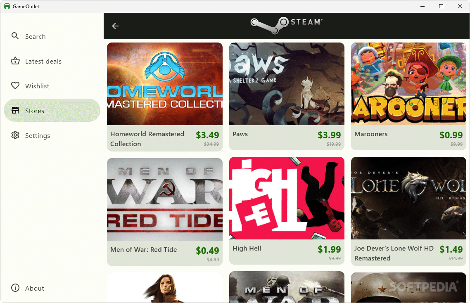Open the About page
This screenshot has width=470, height=303.
(x=52, y=288)
